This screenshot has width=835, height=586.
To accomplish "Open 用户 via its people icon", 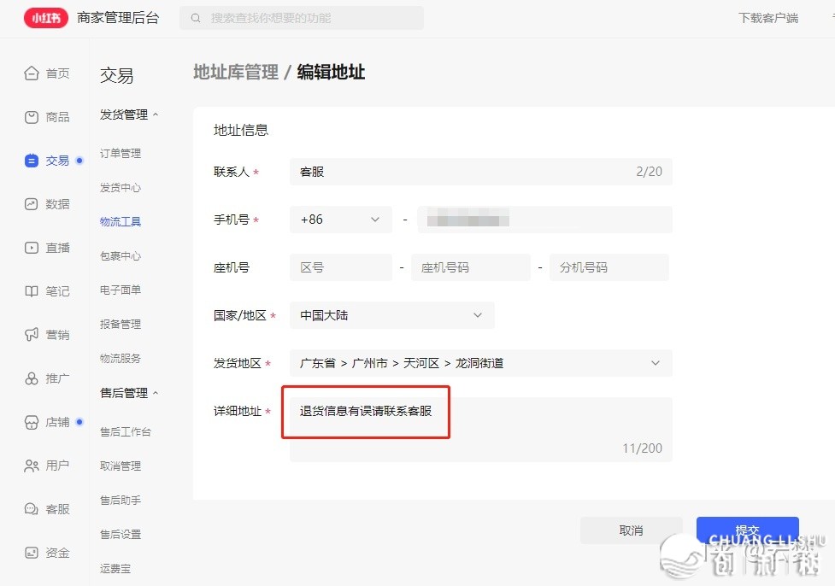I will point(32,466).
